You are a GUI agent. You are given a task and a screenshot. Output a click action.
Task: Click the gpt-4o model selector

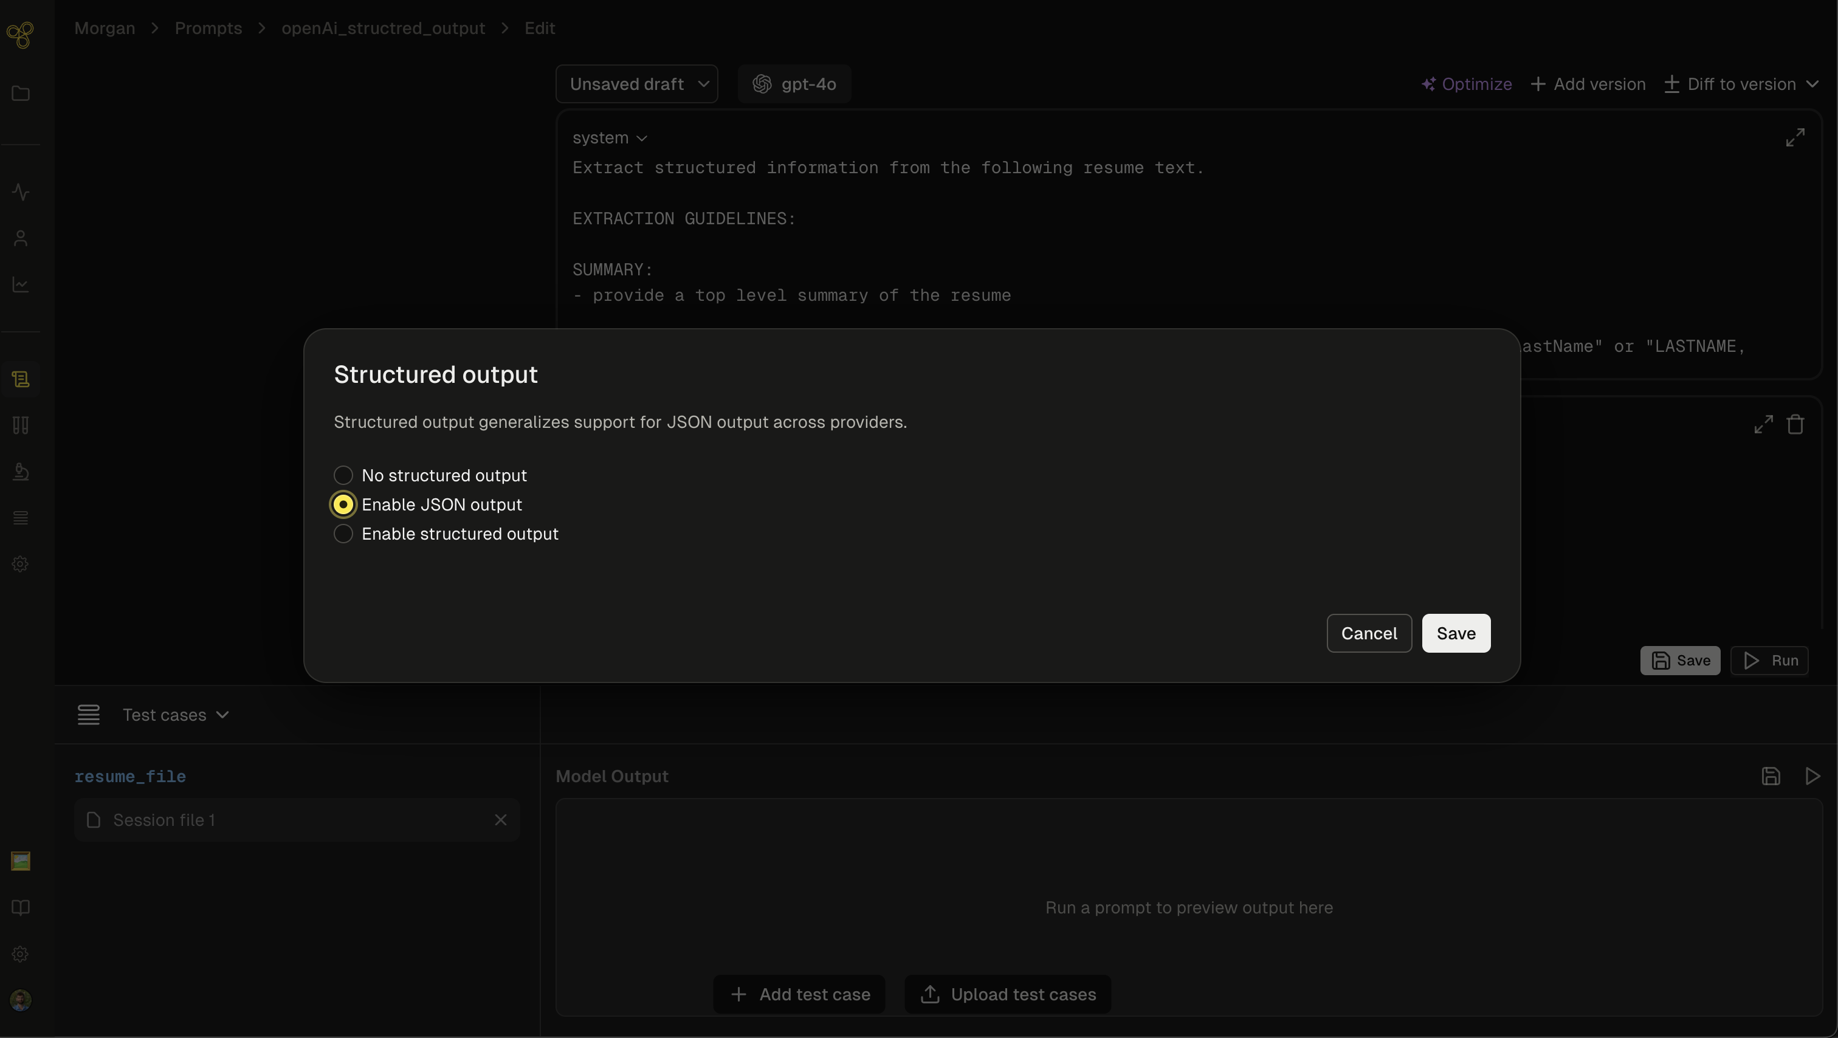pyautogui.click(x=794, y=84)
